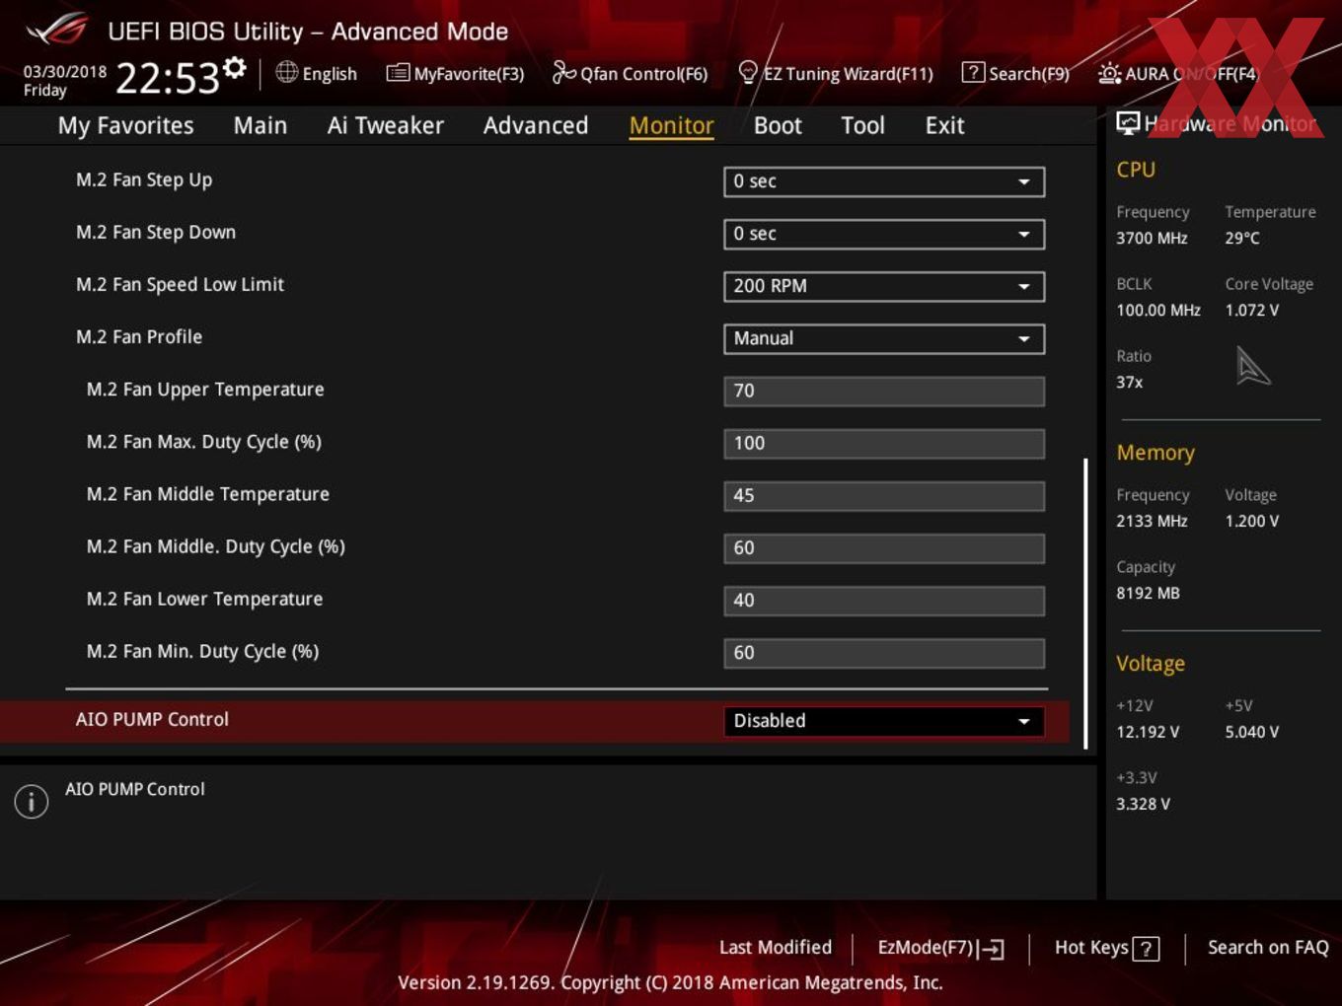Expand M.2 Fan Step Up dropdown

pos(884,181)
